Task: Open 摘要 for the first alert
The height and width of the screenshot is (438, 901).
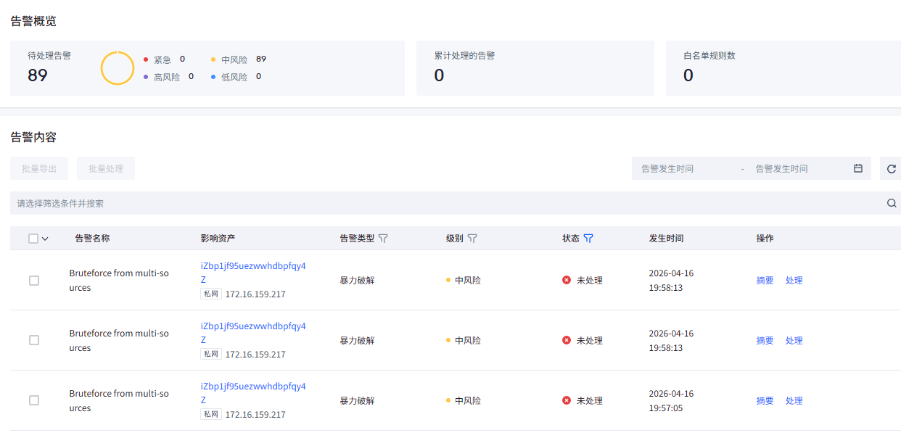Action: (765, 281)
